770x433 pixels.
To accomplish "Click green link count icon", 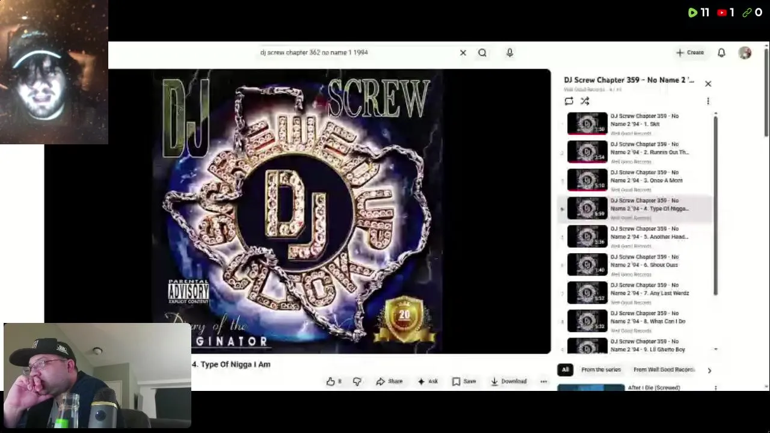I will click(x=747, y=13).
